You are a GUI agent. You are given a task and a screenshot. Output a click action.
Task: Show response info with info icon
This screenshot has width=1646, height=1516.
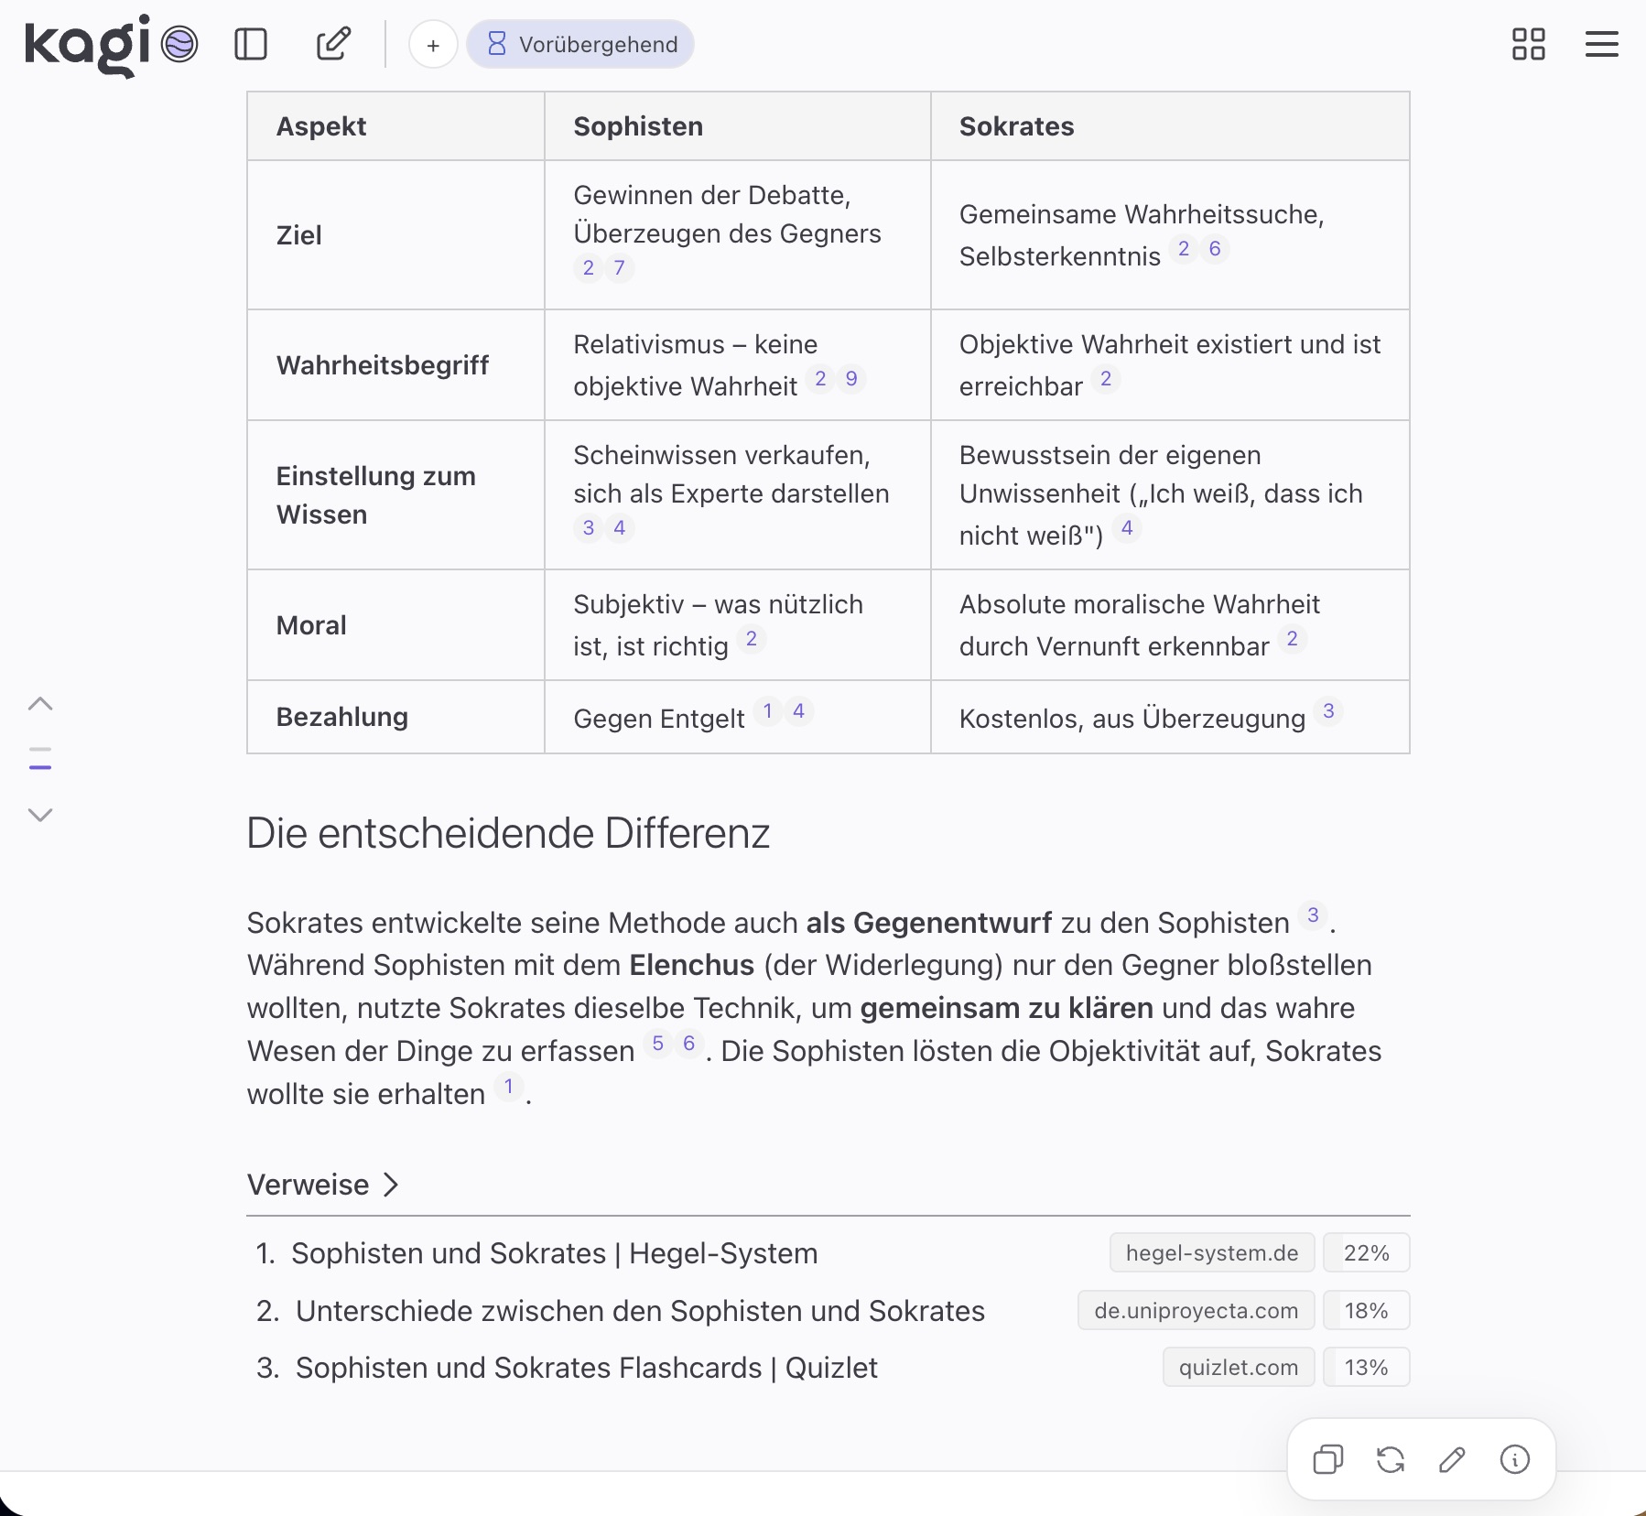point(1514,1459)
